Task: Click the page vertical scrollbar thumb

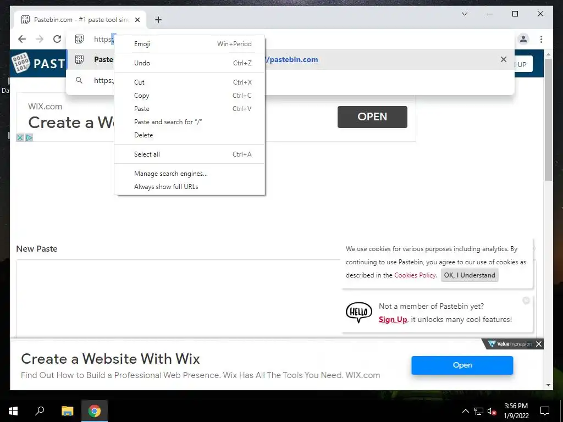Action: pyautogui.click(x=548, y=120)
